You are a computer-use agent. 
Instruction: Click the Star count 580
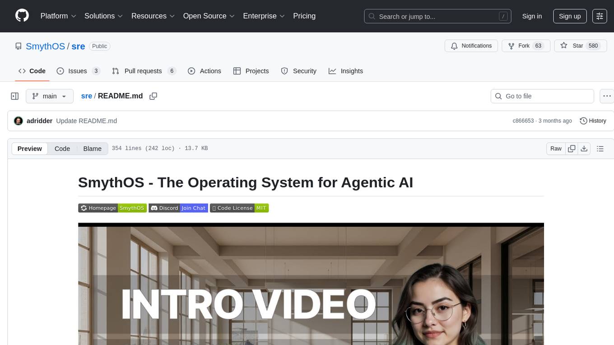pyautogui.click(x=593, y=46)
